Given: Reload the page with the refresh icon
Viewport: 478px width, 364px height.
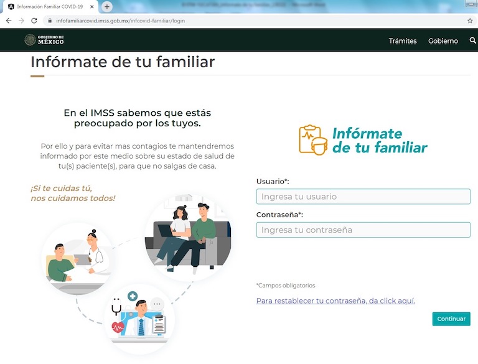Looking at the screenshot, I should [34, 21].
